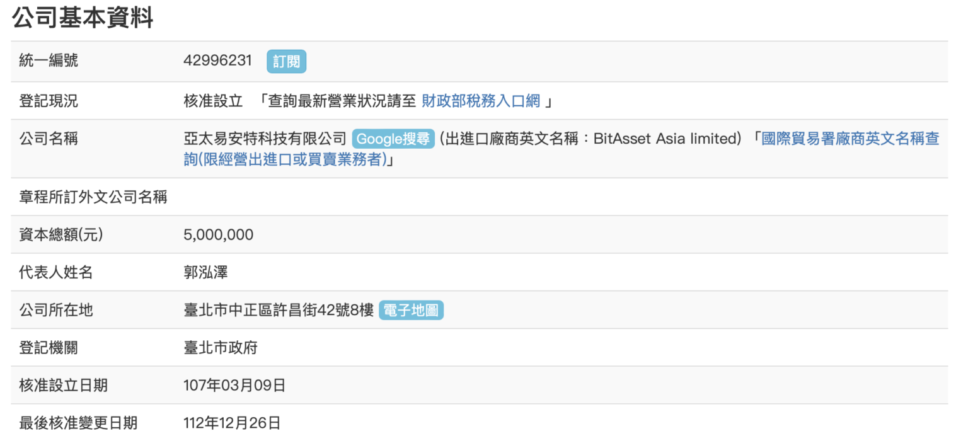Select the unified number 42996231
The image size is (968, 436).
(x=217, y=61)
